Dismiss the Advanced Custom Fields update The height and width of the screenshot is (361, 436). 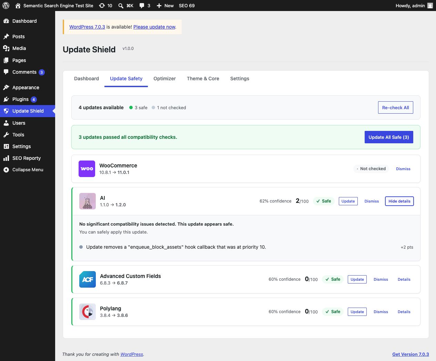click(x=381, y=279)
